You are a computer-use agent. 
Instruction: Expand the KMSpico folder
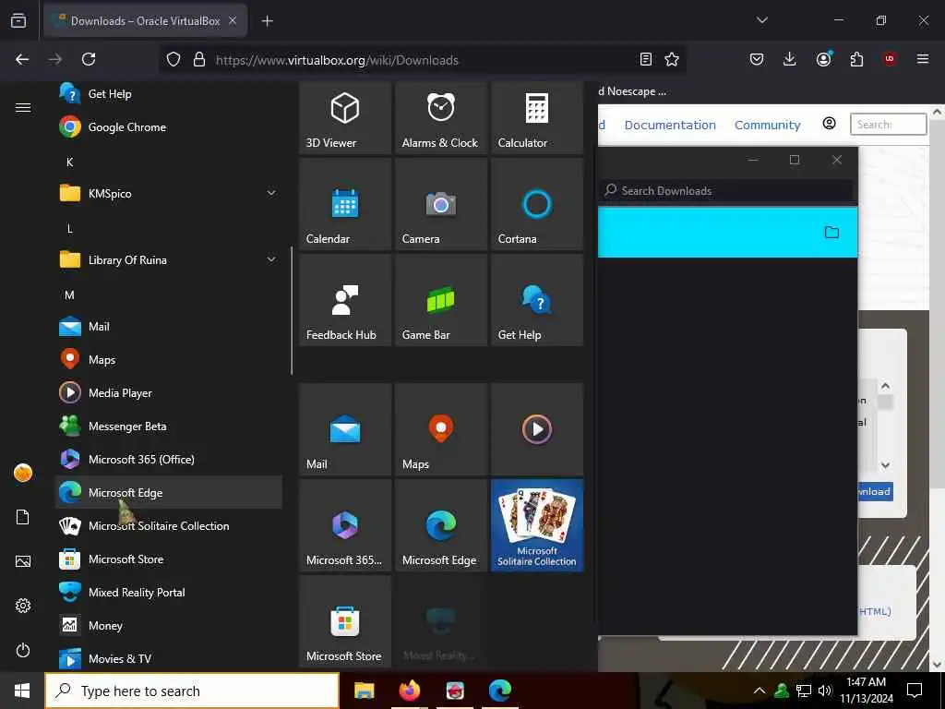[x=169, y=194]
